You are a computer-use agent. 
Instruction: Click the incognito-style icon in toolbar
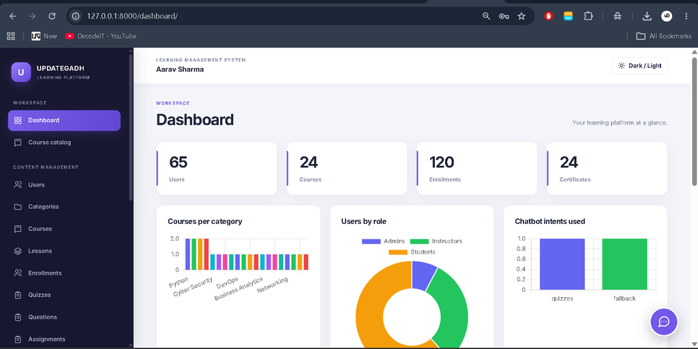(x=618, y=16)
